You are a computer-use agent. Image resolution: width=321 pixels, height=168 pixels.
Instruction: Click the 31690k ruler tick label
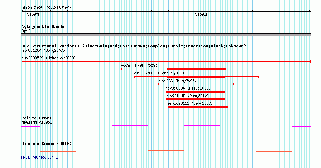pos(34,14)
